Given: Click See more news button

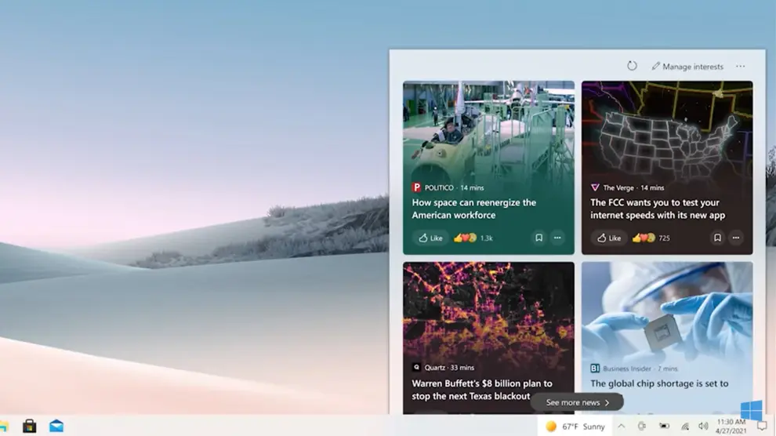Looking at the screenshot, I should pyautogui.click(x=577, y=402).
